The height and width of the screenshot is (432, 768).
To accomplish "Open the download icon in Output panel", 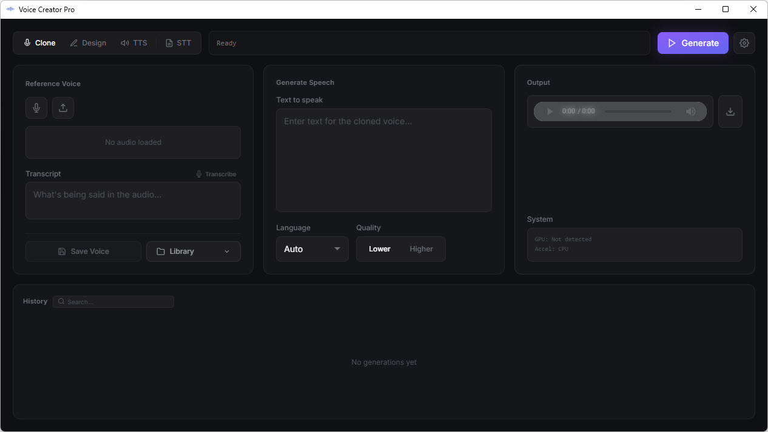I will pyautogui.click(x=730, y=111).
